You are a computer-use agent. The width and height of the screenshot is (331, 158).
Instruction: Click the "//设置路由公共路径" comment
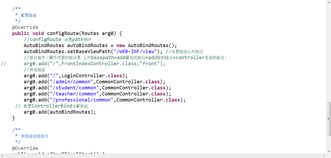point(184,52)
